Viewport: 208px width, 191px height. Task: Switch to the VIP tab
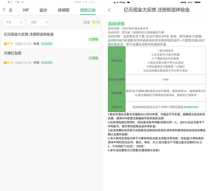tap(25, 10)
